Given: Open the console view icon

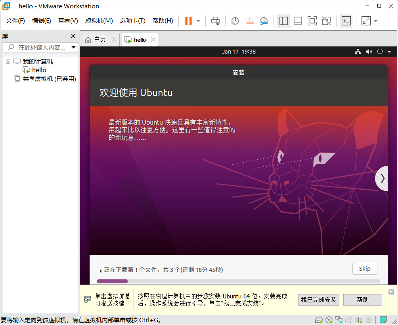Looking at the screenshot, I should 346,21.
